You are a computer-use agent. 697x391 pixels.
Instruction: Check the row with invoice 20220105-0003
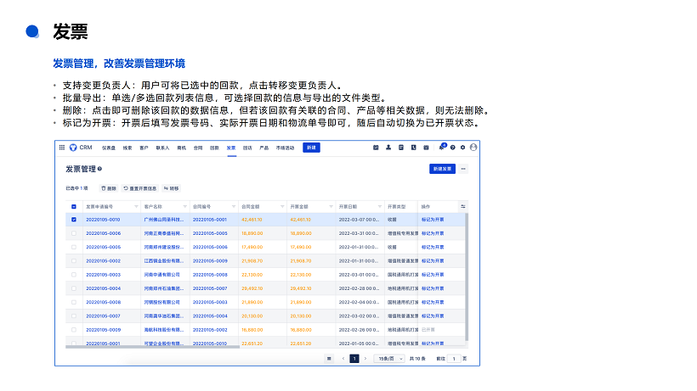[74, 275]
